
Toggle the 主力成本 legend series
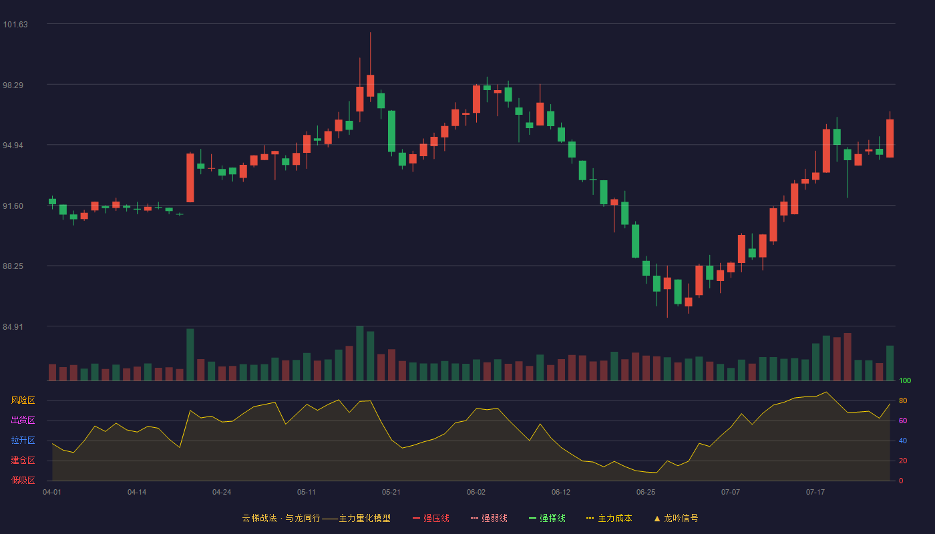(609, 518)
